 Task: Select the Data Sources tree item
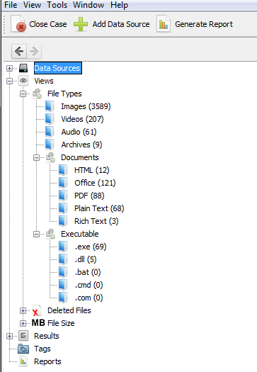coord(58,68)
